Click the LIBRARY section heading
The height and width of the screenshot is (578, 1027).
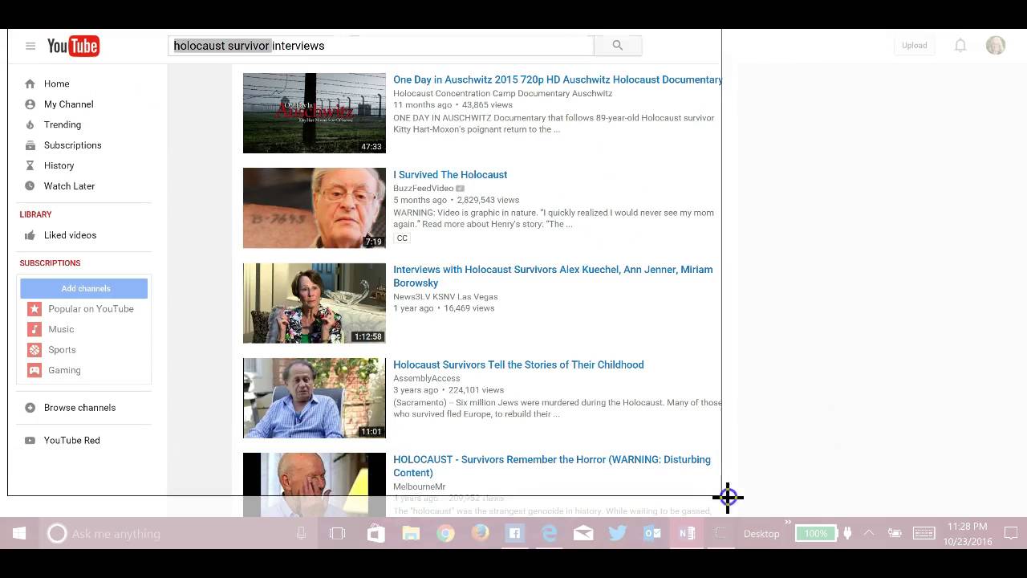35,214
